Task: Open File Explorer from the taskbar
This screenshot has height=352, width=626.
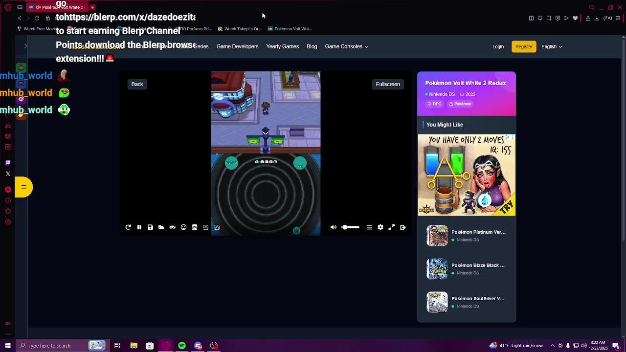Action: coord(134,346)
